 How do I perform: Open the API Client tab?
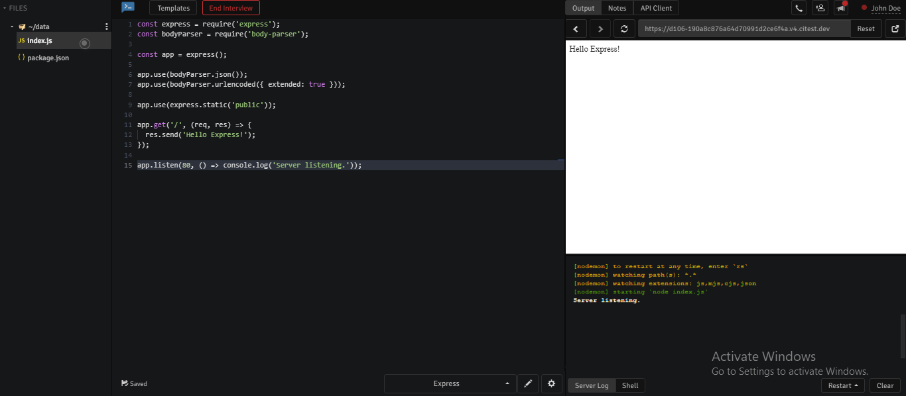[x=656, y=8]
